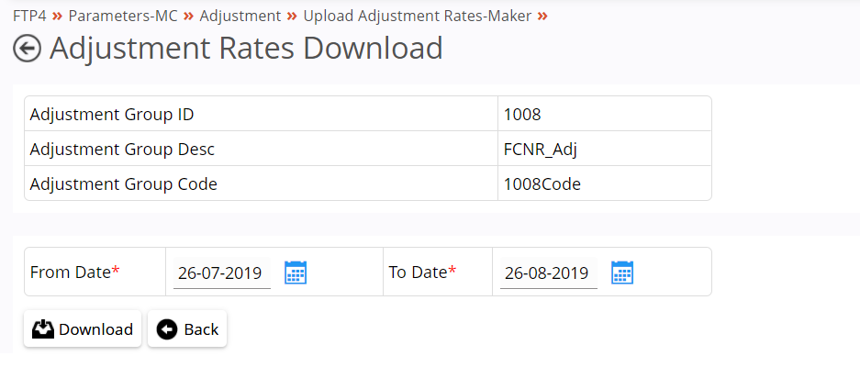Click the Adjustment Rates Download heading
This screenshot has height=367, width=860.
[246, 49]
